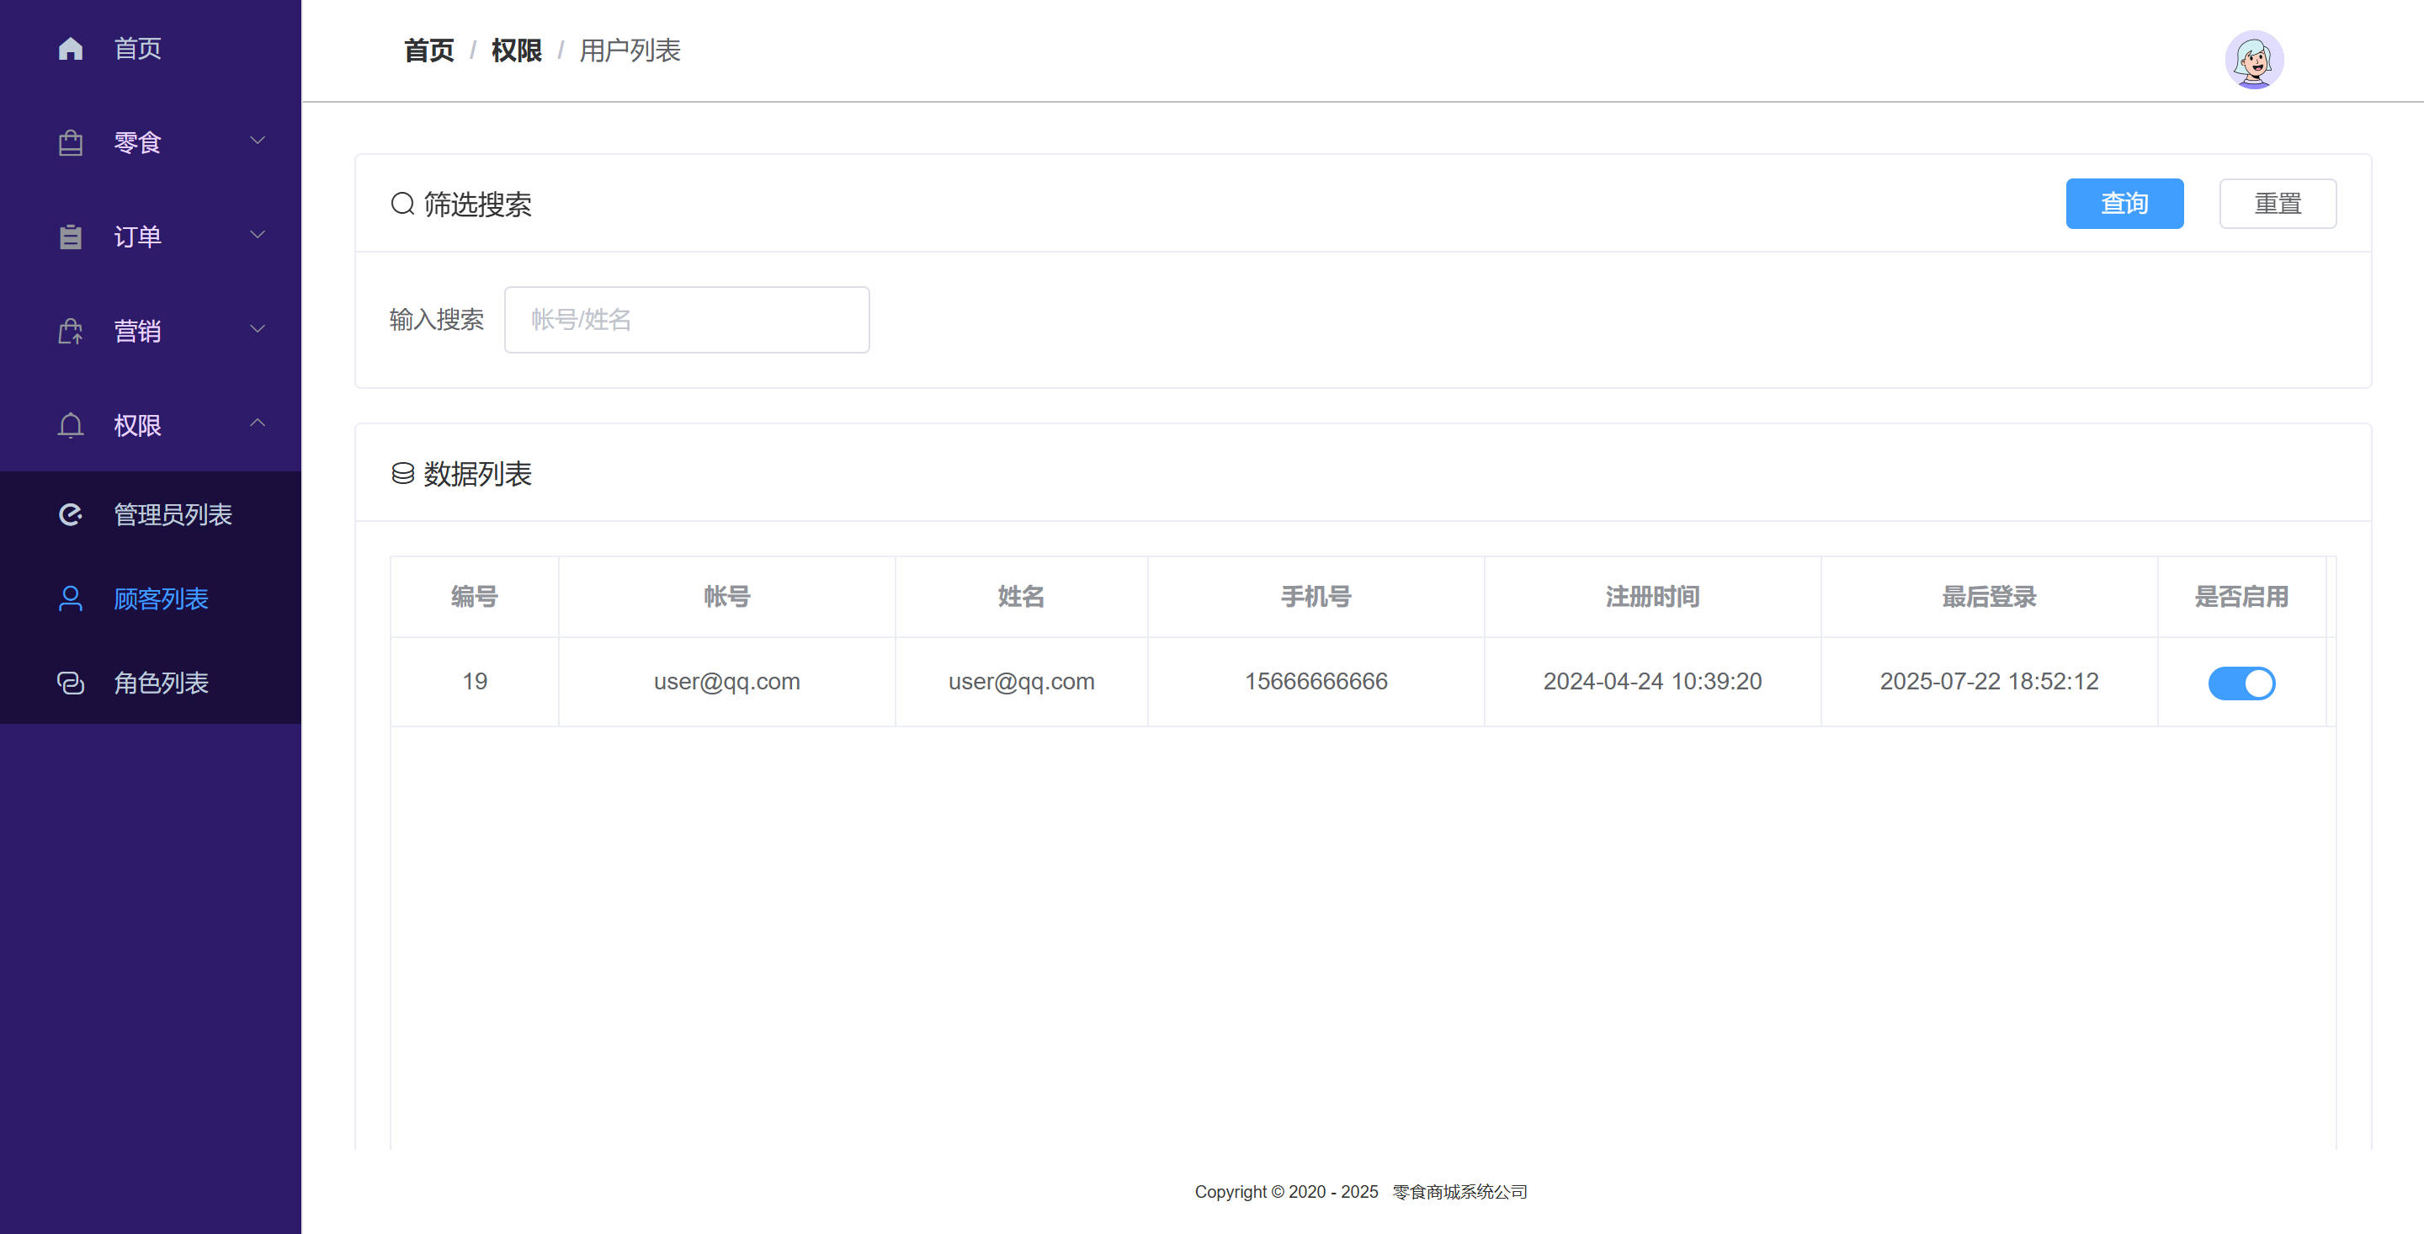The width and height of the screenshot is (2424, 1234).
Task: Collapse the 权限 submenu chevron
Action: [x=257, y=423]
